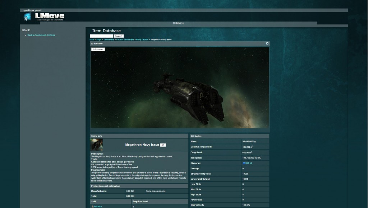Open the Database menu item
The image size is (368, 208).
pyautogui.click(x=178, y=23)
